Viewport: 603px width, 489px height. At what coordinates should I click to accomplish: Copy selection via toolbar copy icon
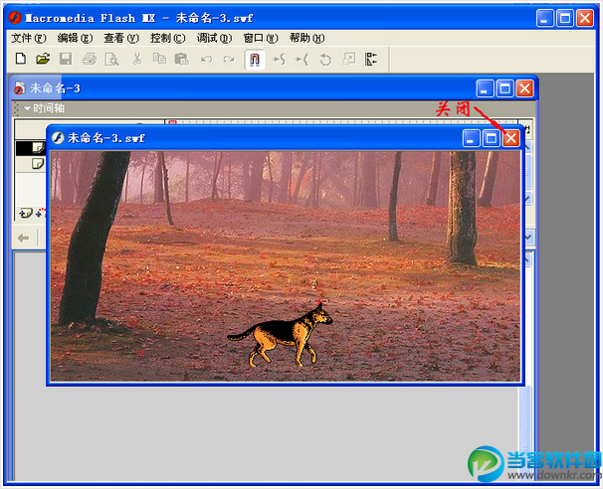tap(159, 59)
